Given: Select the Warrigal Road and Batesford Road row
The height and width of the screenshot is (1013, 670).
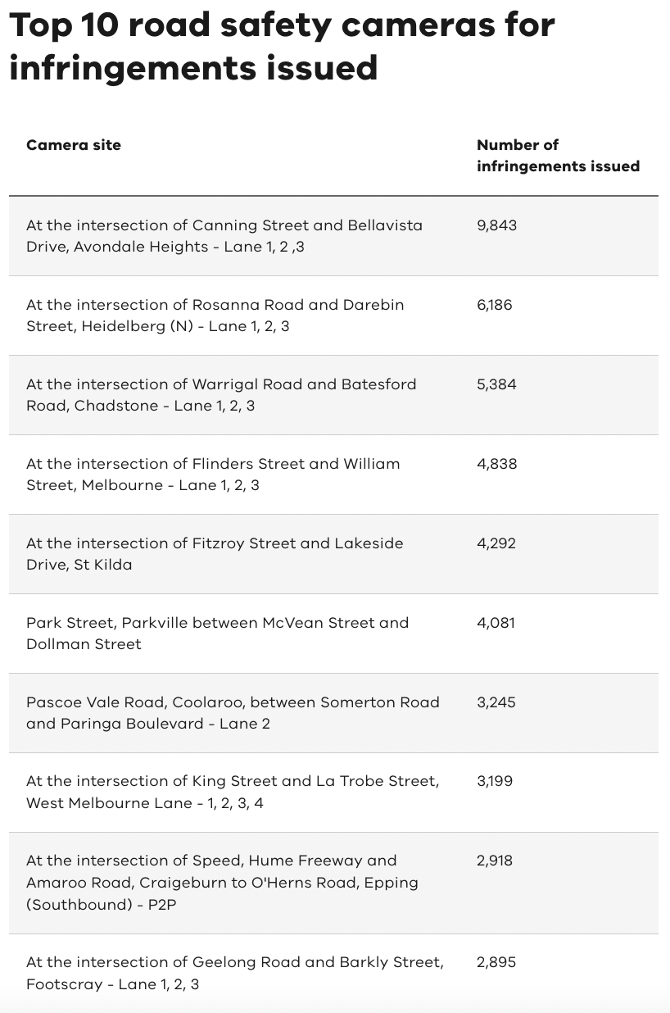Looking at the screenshot, I should [x=221, y=395].
